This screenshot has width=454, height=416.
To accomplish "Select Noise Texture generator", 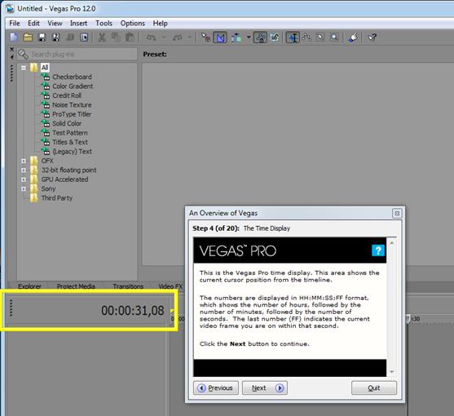I will [72, 104].
